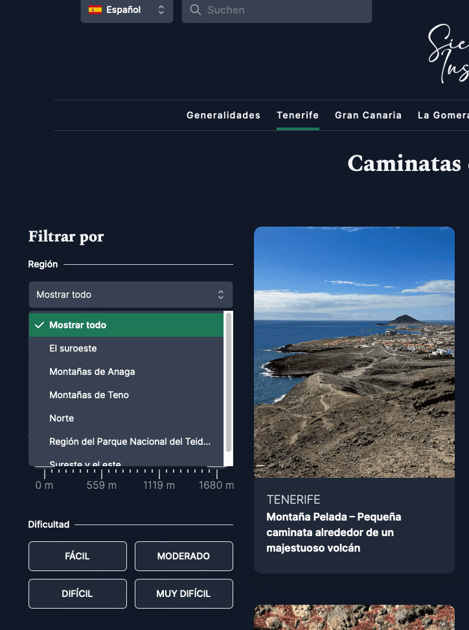Click the checkmark beside Mostrar todo
This screenshot has height=630, width=469.
40,325
